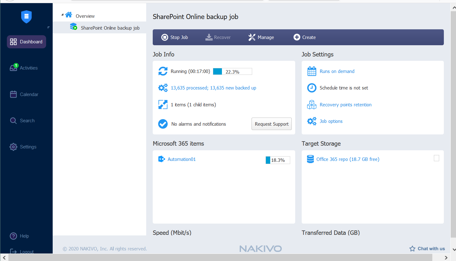
Task: Open the Create dropdown menu
Action: (x=305, y=37)
